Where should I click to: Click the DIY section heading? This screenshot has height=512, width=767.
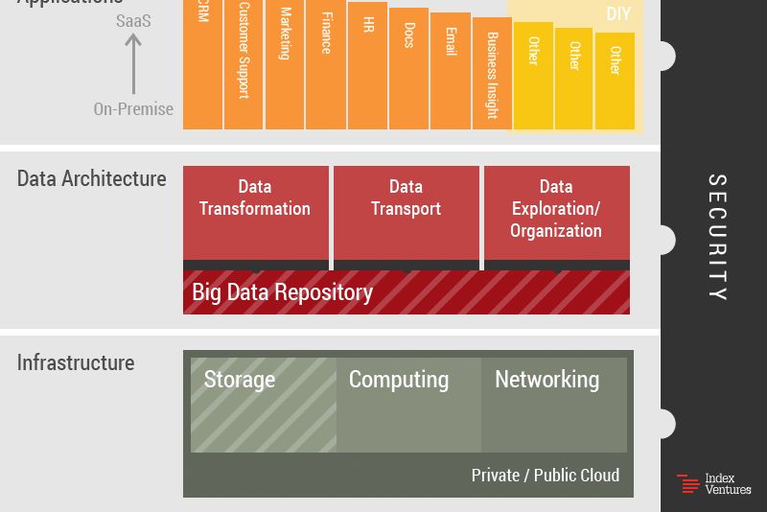[618, 13]
